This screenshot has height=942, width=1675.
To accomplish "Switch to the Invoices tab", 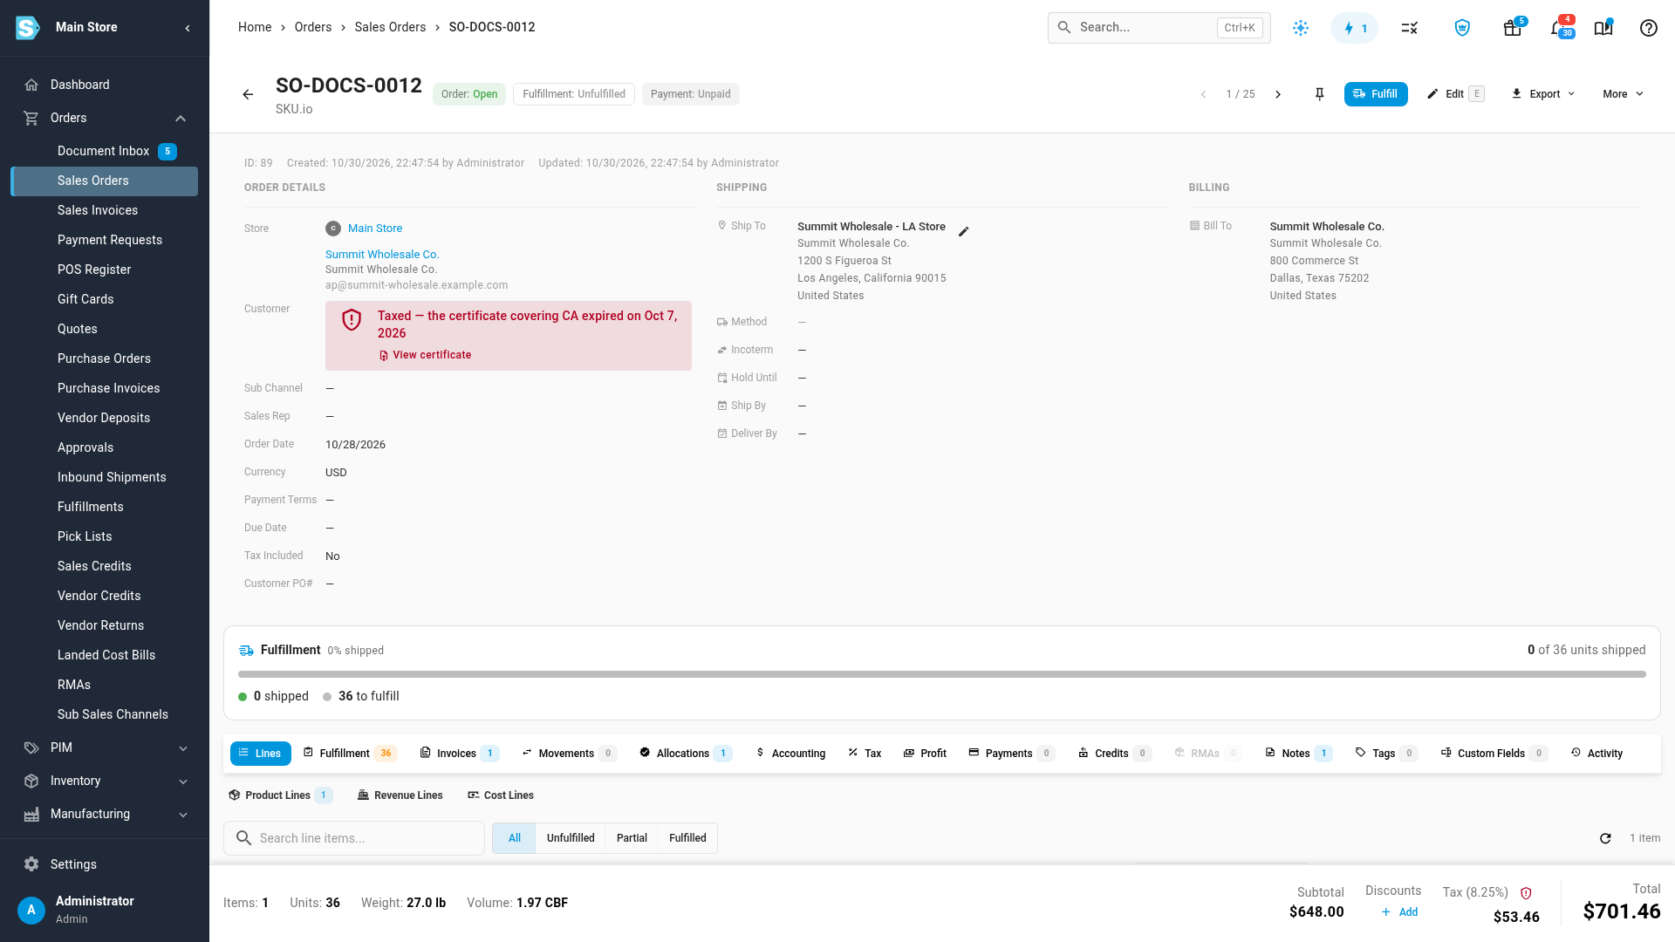I will (459, 754).
